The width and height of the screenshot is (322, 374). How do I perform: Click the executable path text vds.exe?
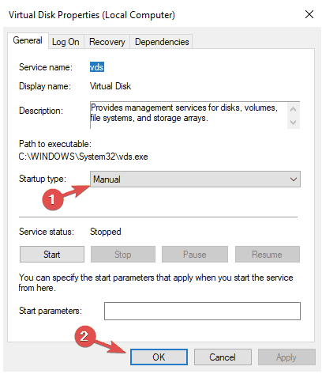coord(133,157)
